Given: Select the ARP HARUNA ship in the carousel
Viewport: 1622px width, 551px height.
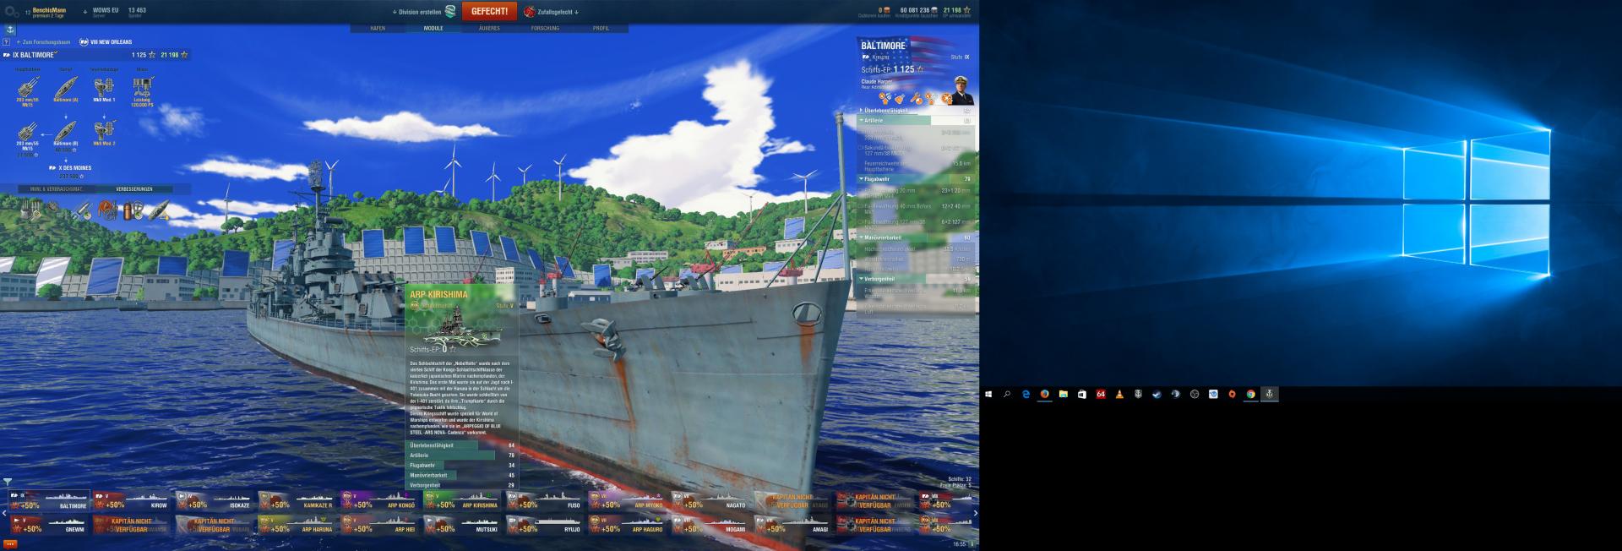Looking at the screenshot, I should point(295,524).
